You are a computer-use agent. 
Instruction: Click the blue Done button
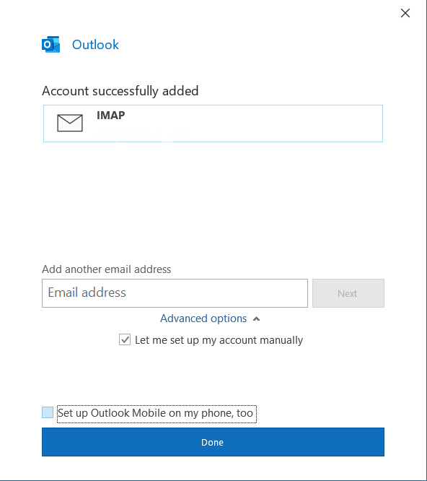(213, 442)
